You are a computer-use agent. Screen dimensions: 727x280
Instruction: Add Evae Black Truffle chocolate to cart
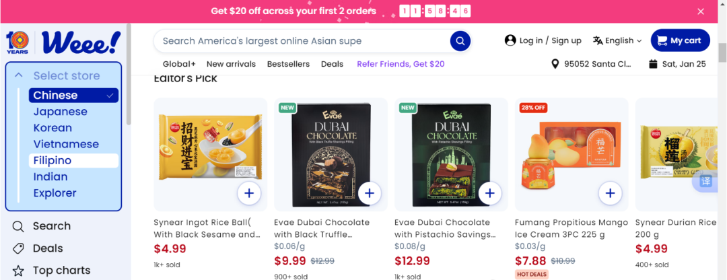369,194
